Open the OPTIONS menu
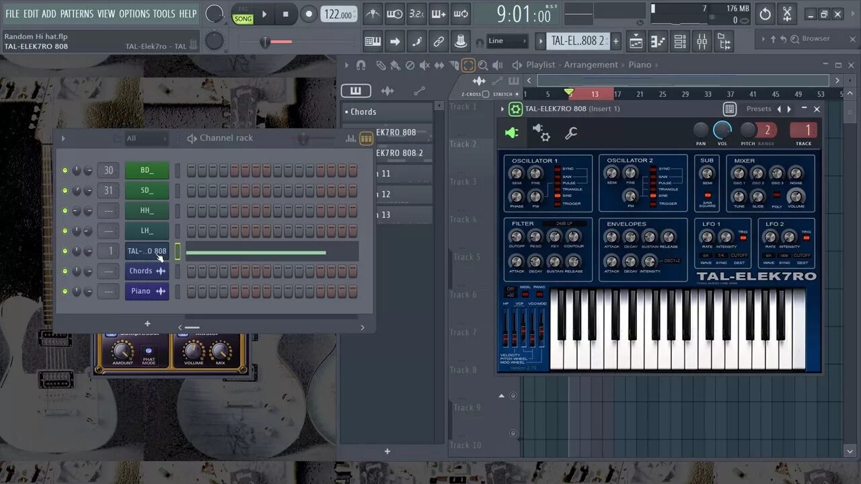This screenshot has width=861, height=484. [x=135, y=13]
